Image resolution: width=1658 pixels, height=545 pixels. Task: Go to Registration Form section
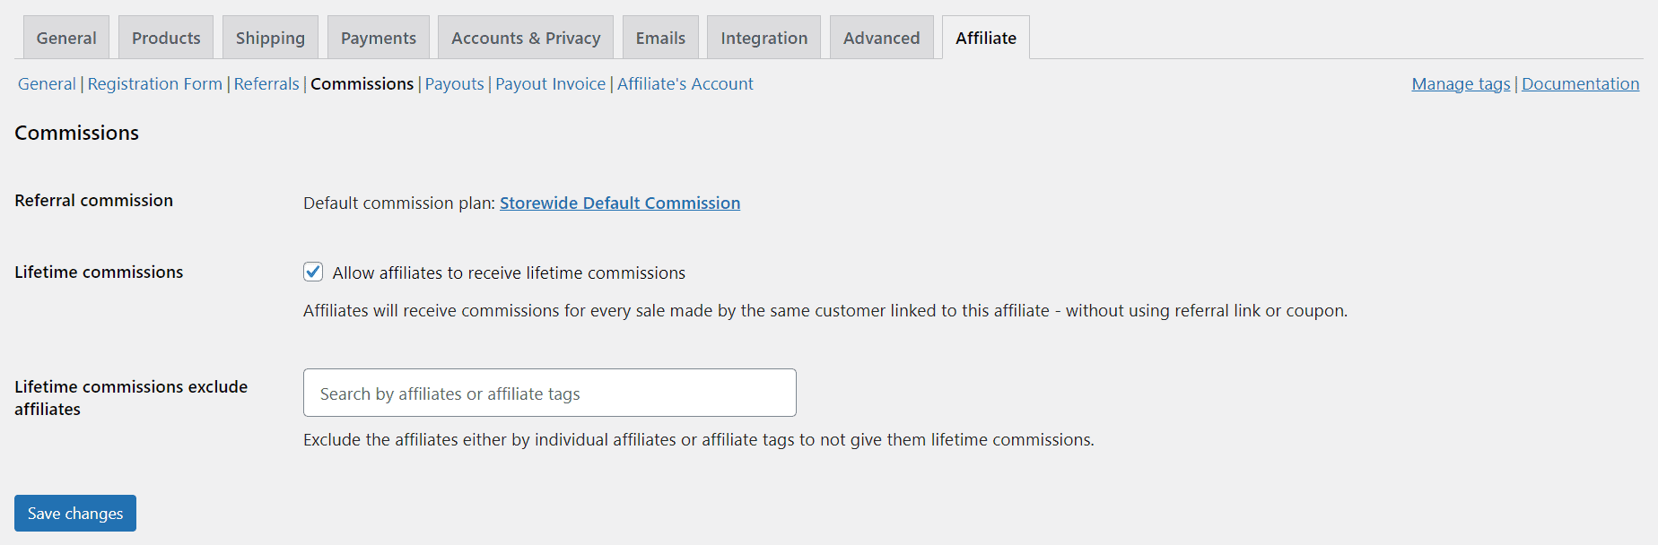tap(154, 83)
